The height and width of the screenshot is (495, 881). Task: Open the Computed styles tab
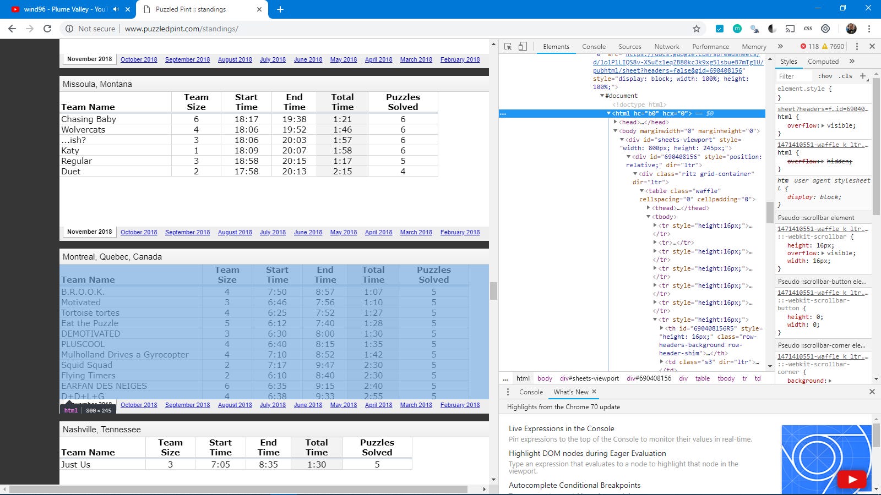pos(823,62)
